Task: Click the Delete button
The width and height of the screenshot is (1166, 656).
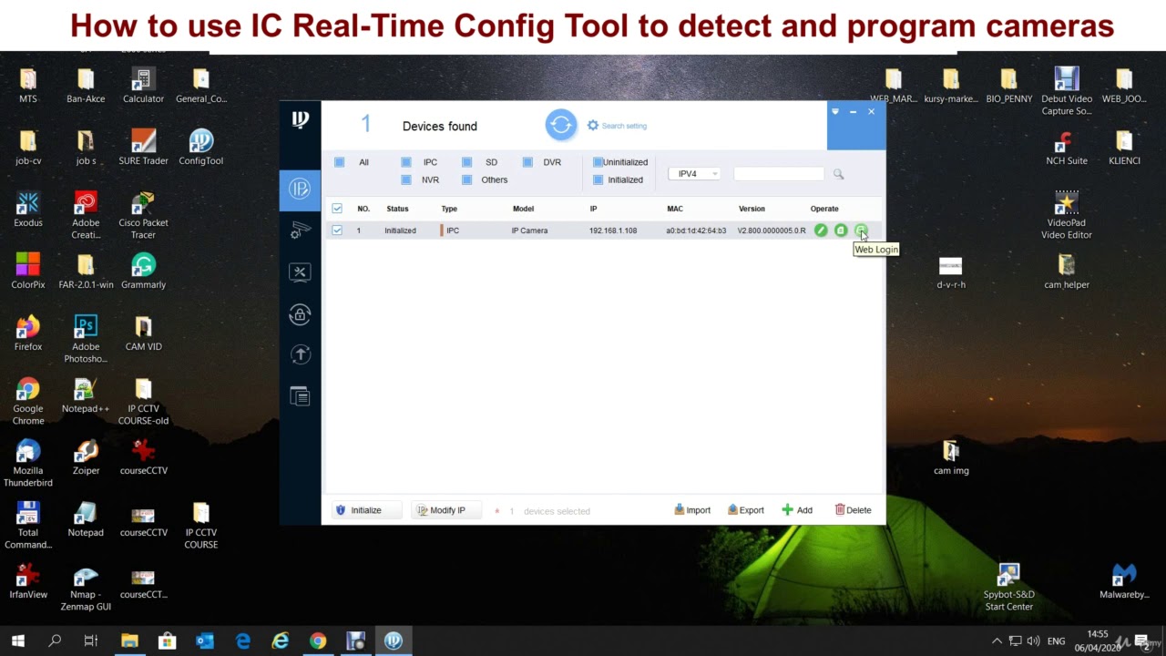Action: point(854,510)
